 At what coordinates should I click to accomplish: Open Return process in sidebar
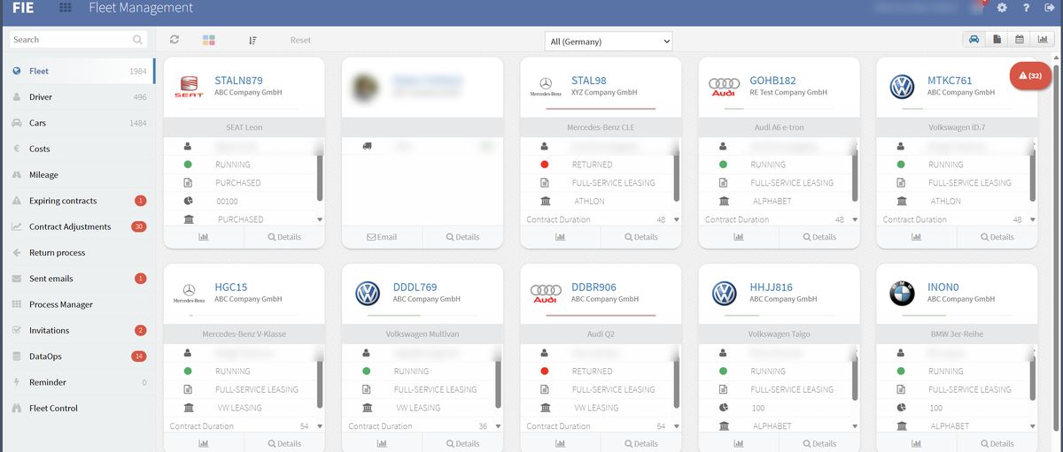pos(78,252)
